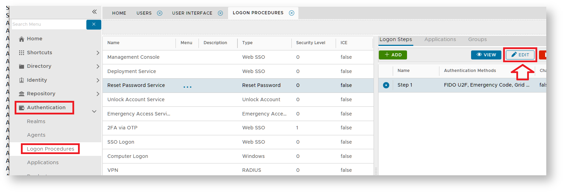The image size is (563, 192).
Task: Close the User Interface tab
Action: point(220,13)
